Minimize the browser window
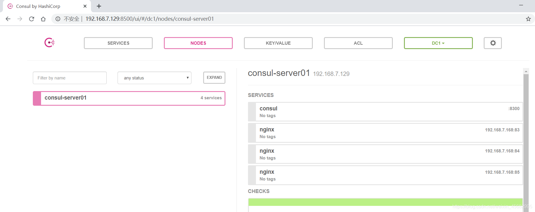Viewport: 535px width, 212px height. point(521,5)
